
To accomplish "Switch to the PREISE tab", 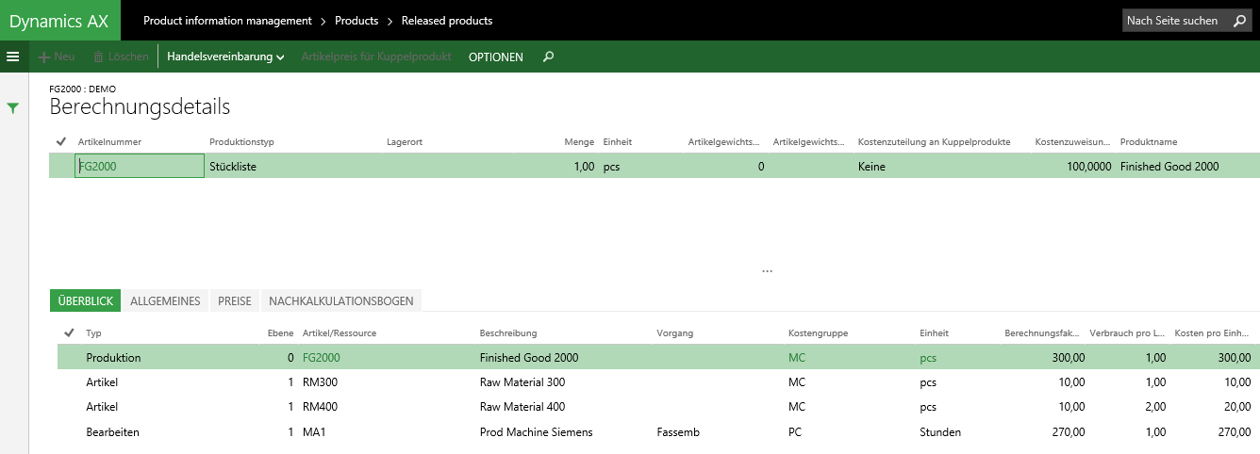I will pos(235,301).
